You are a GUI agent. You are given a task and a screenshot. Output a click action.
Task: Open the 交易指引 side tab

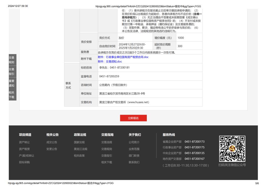11,71
